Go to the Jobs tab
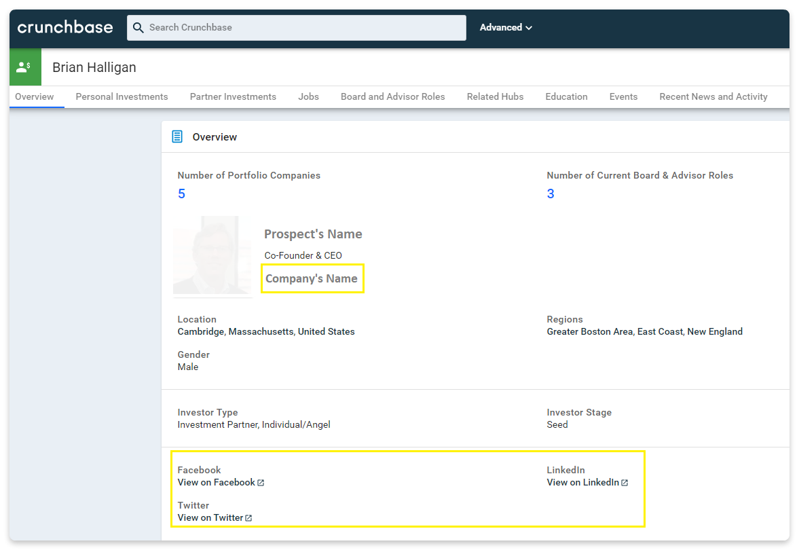The width and height of the screenshot is (799, 550). [308, 97]
